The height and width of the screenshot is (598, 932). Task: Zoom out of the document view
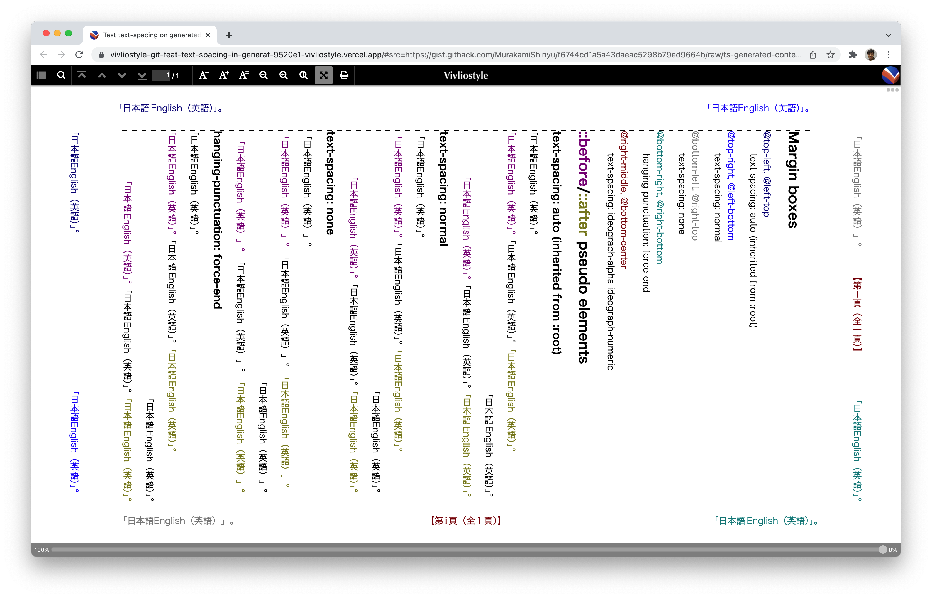pyautogui.click(x=264, y=75)
